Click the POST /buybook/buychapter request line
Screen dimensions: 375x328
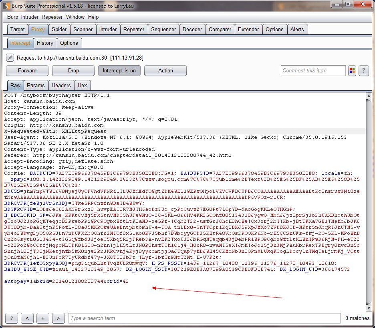(57, 95)
